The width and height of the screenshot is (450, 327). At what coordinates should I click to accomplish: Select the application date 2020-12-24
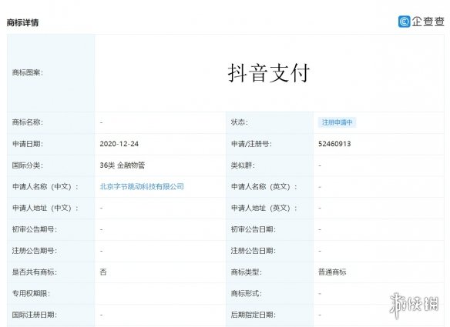(119, 144)
